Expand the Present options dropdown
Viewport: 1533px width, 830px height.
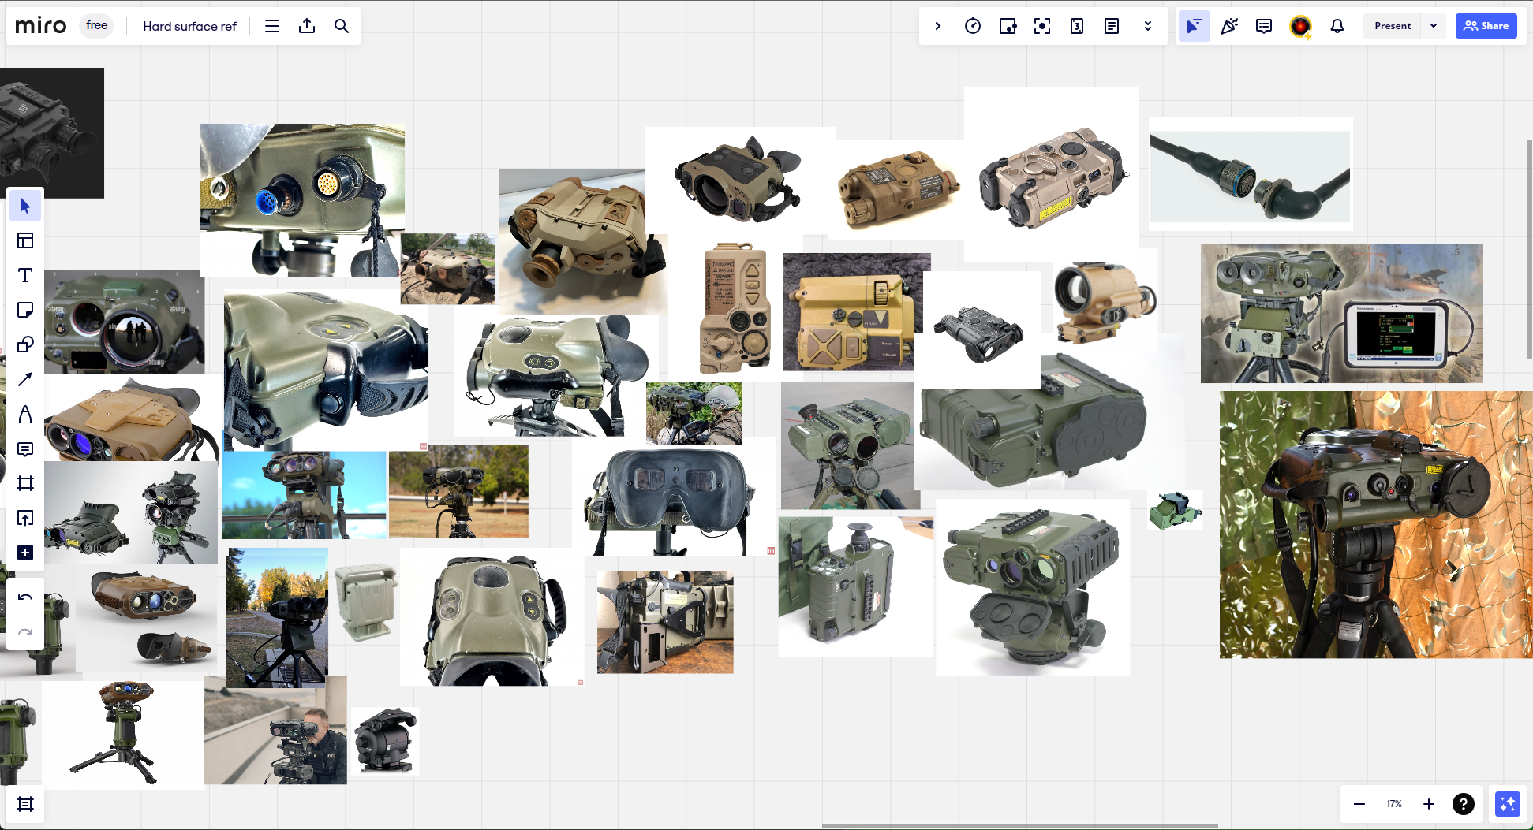[x=1434, y=25]
